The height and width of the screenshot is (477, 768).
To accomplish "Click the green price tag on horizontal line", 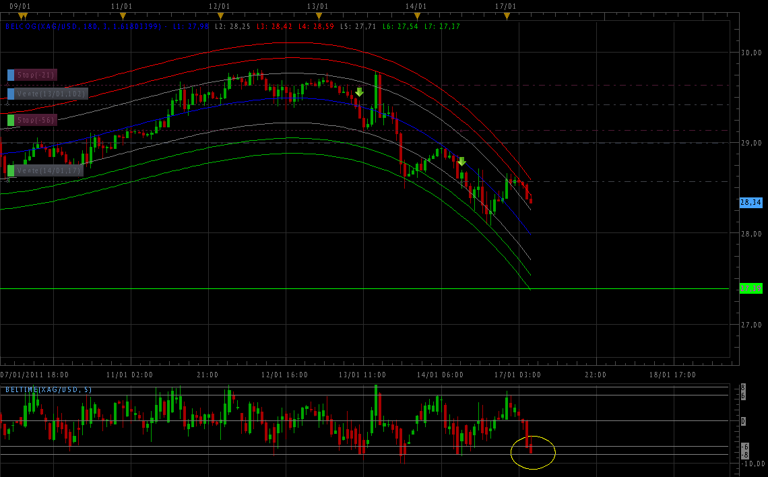I will click(750, 288).
